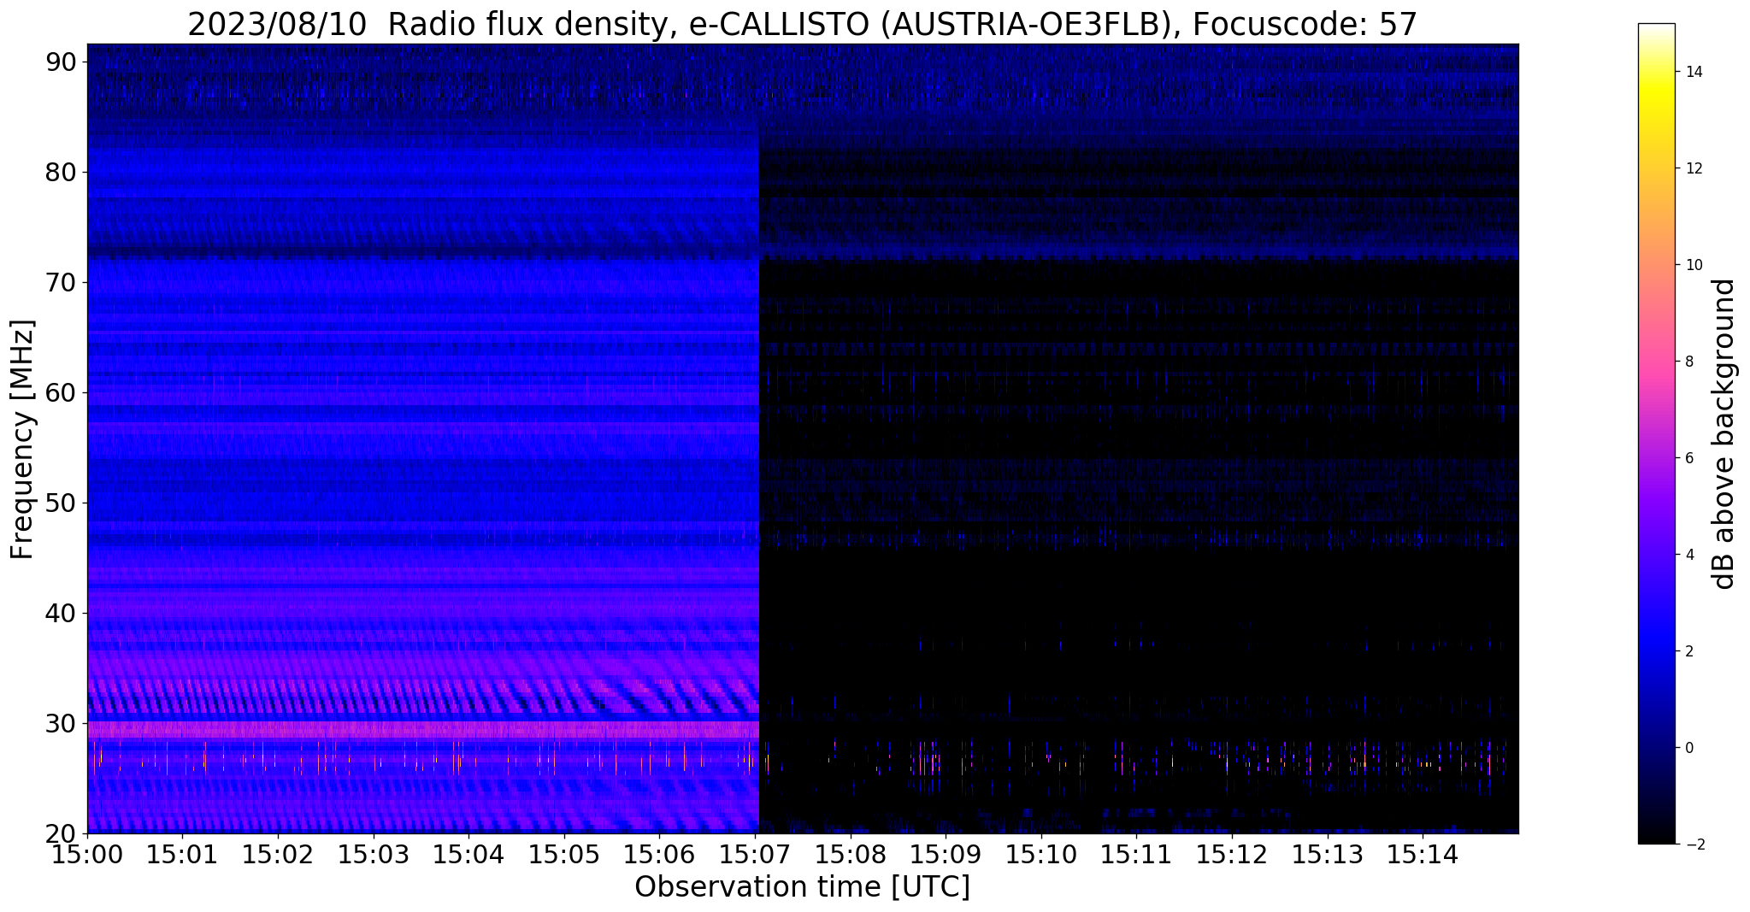The width and height of the screenshot is (1750, 912).
Task: Click the colorbar tick label 4
Action: pyautogui.click(x=1688, y=555)
